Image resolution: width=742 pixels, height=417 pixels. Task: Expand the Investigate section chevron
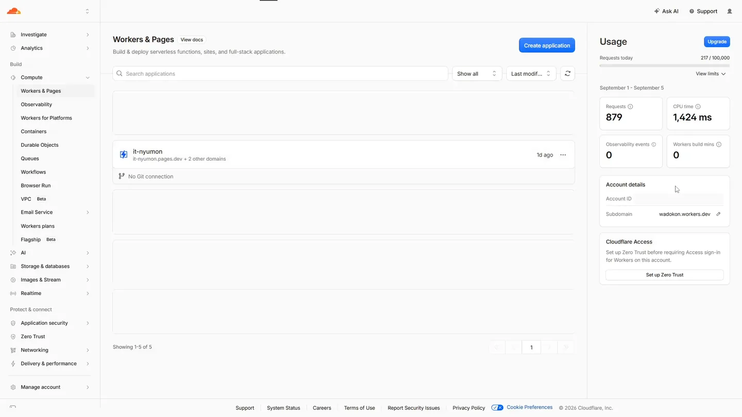click(x=88, y=34)
